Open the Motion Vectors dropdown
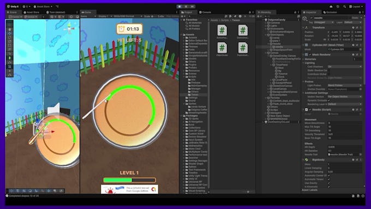371x209 pixels. click(345, 97)
